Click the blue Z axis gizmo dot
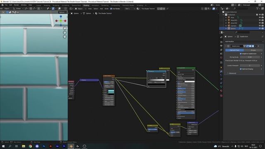265x149 pixels. pyautogui.click(x=61, y=17)
